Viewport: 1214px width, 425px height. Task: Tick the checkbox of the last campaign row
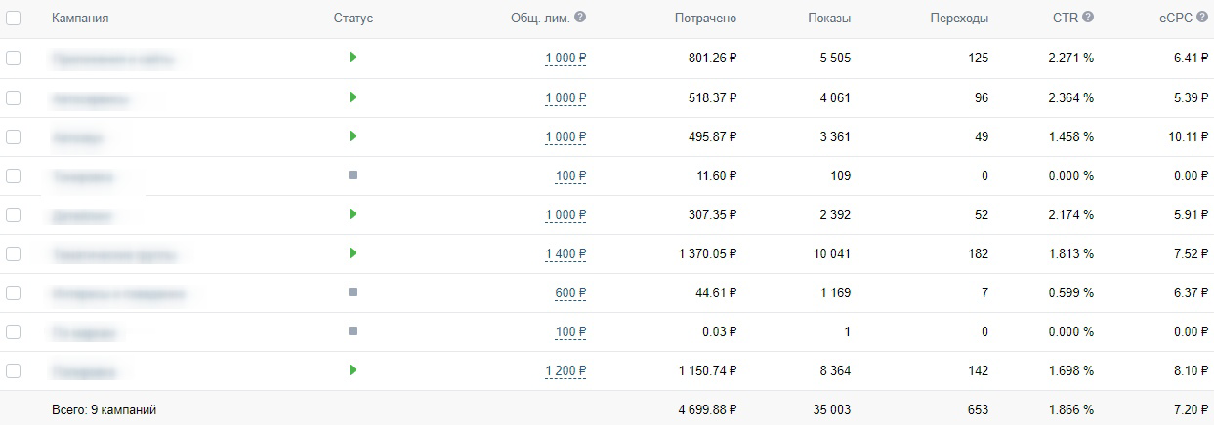pos(13,370)
